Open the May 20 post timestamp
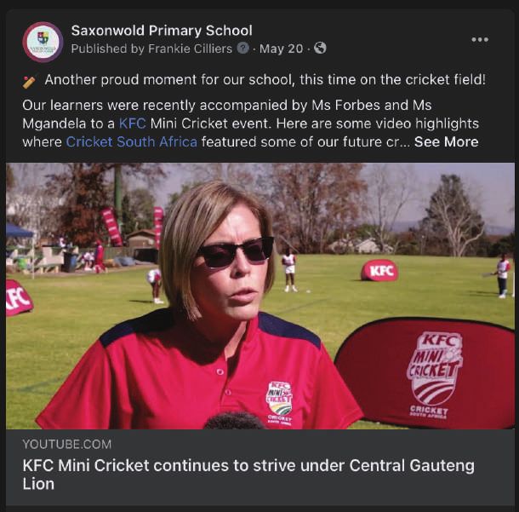519x512 pixels. [x=281, y=49]
